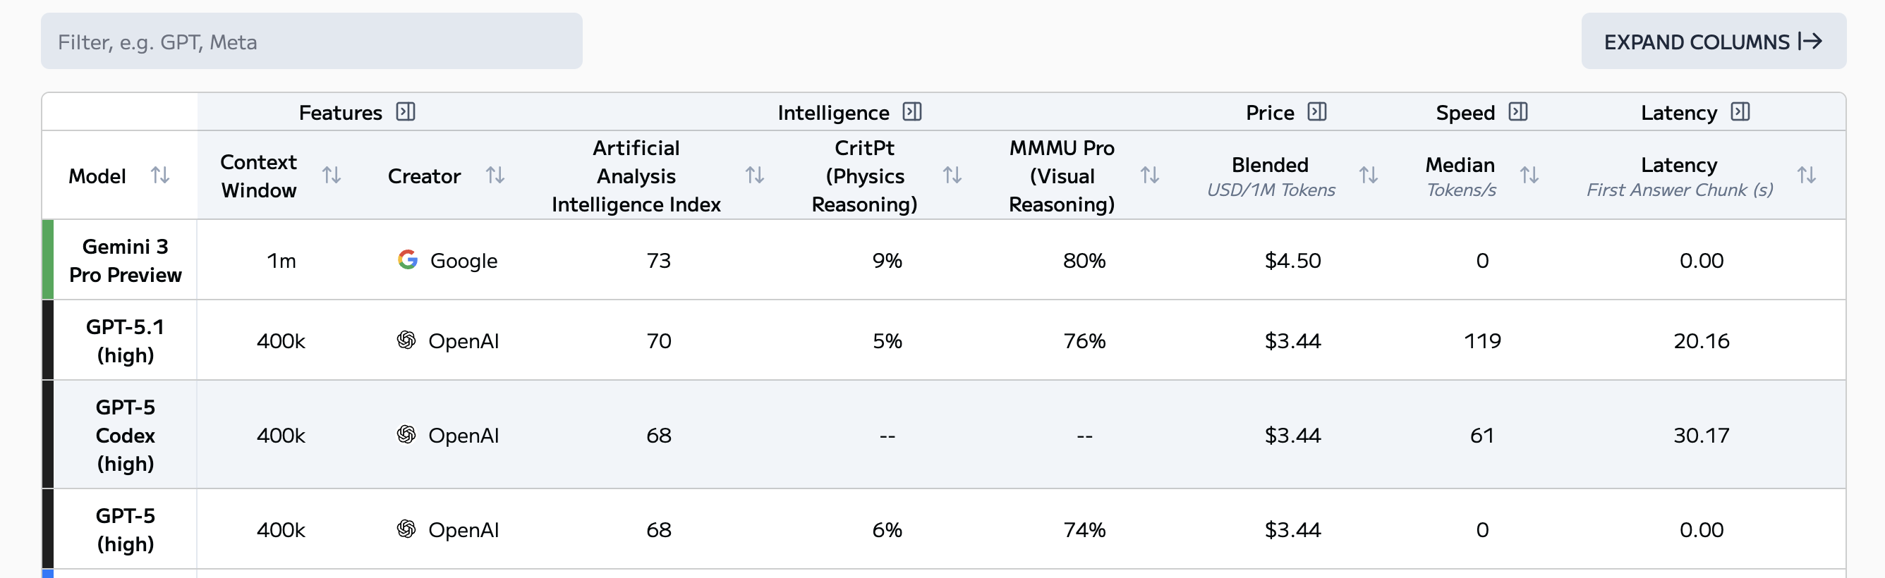Sort by Median Tokens/s column
The image size is (1885, 578).
tap(1529, 176)
